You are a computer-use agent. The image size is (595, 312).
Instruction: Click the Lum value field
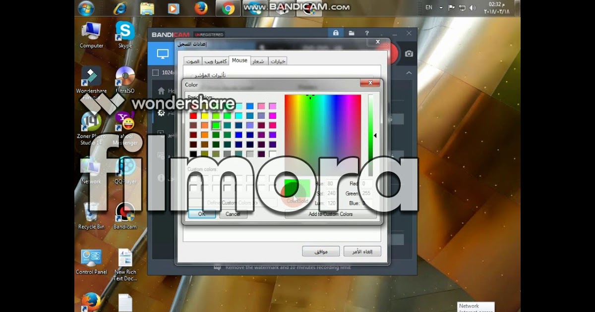(331, 204)
